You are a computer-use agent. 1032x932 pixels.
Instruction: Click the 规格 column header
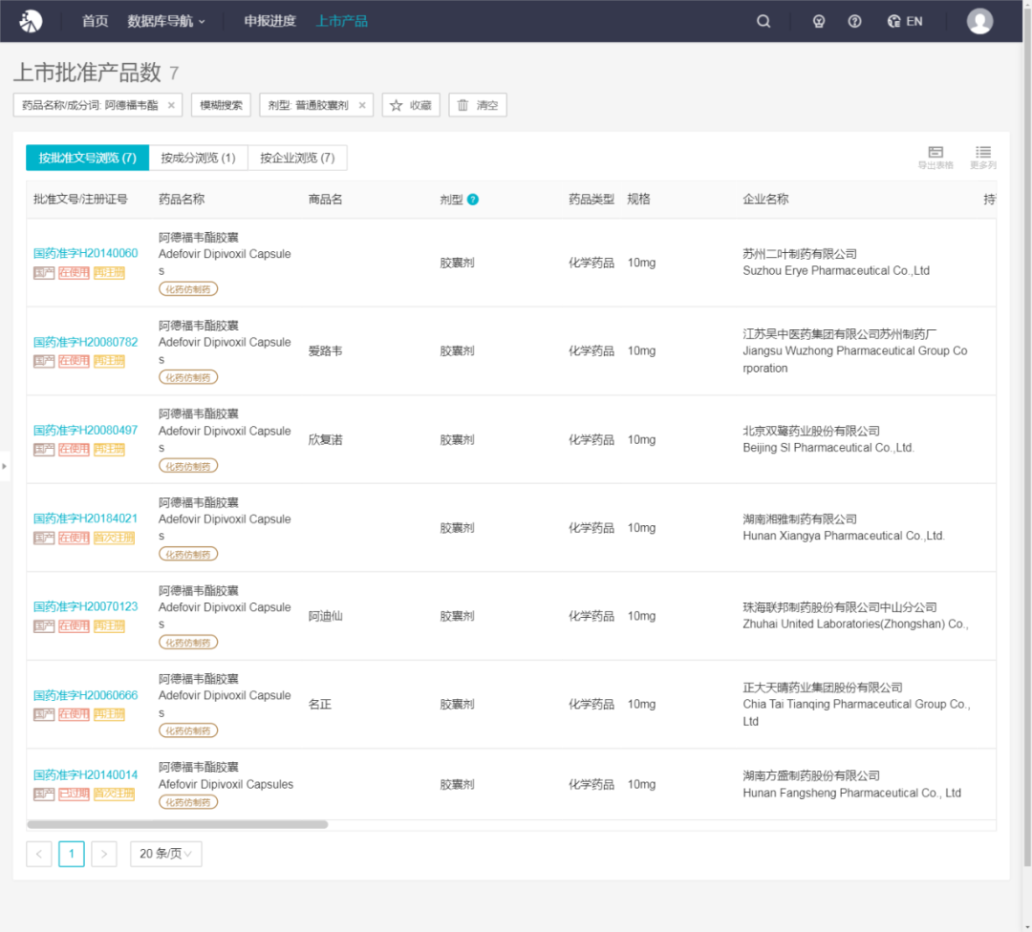(x=638, y=200)
